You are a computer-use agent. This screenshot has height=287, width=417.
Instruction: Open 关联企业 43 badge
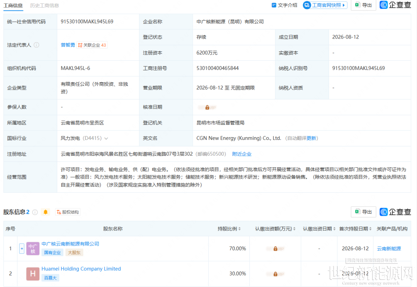[x=92, y=45]
